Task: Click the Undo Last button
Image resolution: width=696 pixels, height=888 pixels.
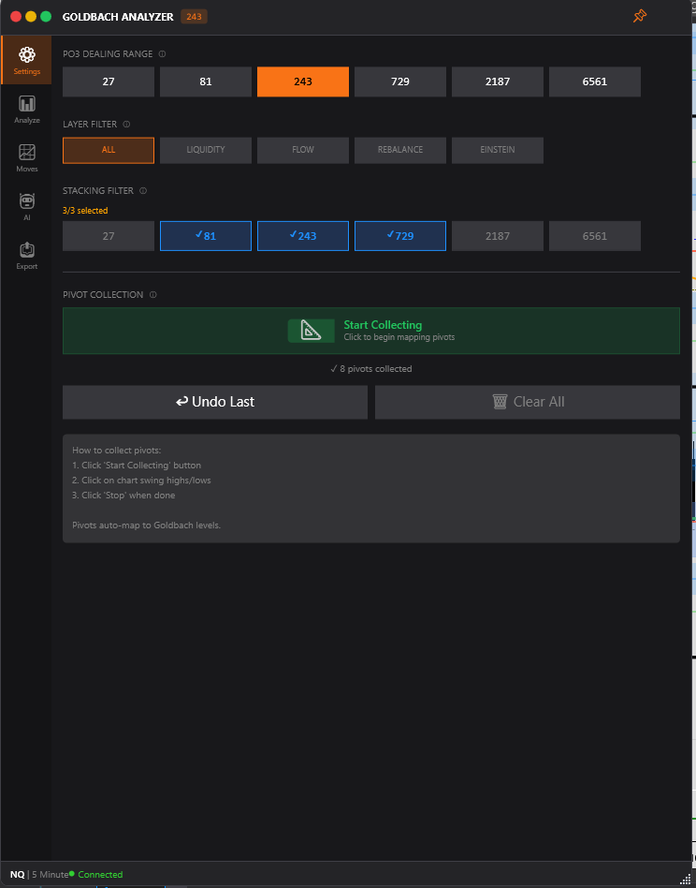Action: 215,402
